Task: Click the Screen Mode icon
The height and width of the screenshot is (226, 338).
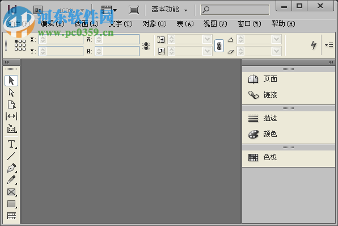Action: pos(134,10)
